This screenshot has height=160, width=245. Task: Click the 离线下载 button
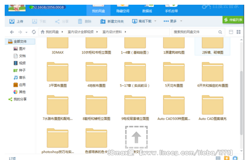coord(142,21)
